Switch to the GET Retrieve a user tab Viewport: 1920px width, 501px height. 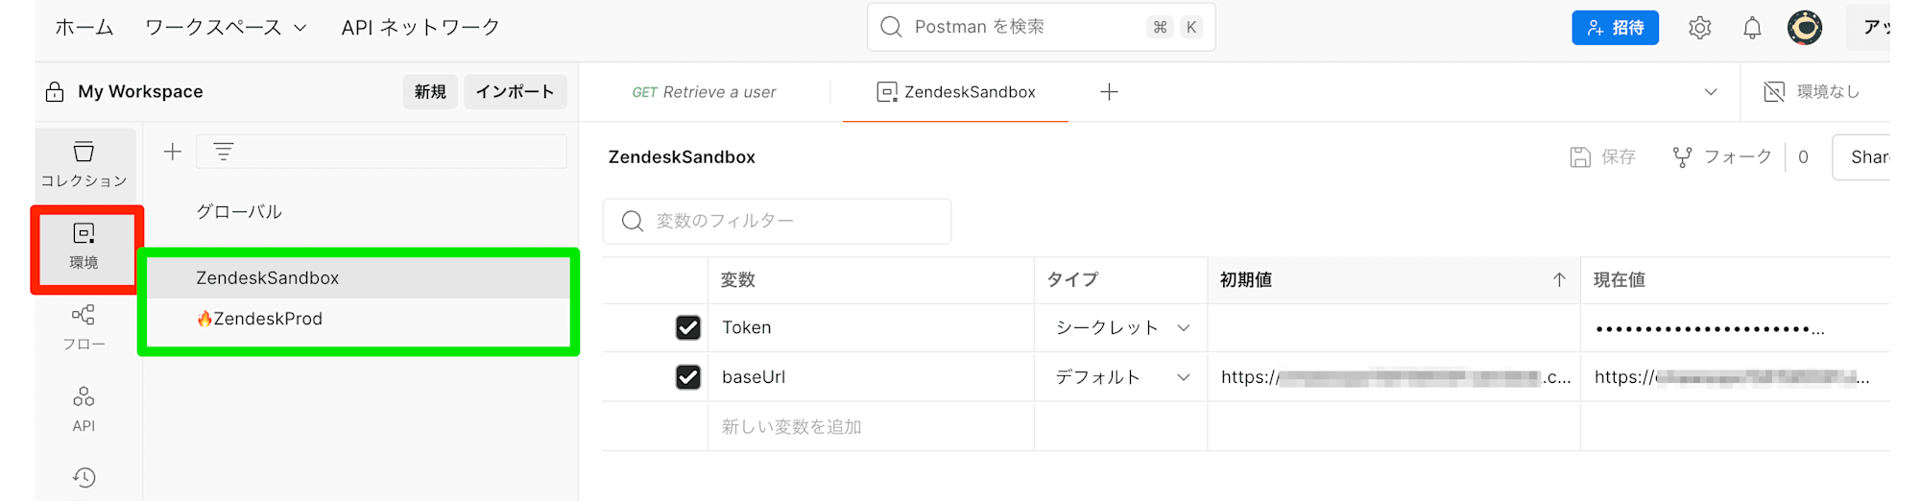(x=704, y=92)
